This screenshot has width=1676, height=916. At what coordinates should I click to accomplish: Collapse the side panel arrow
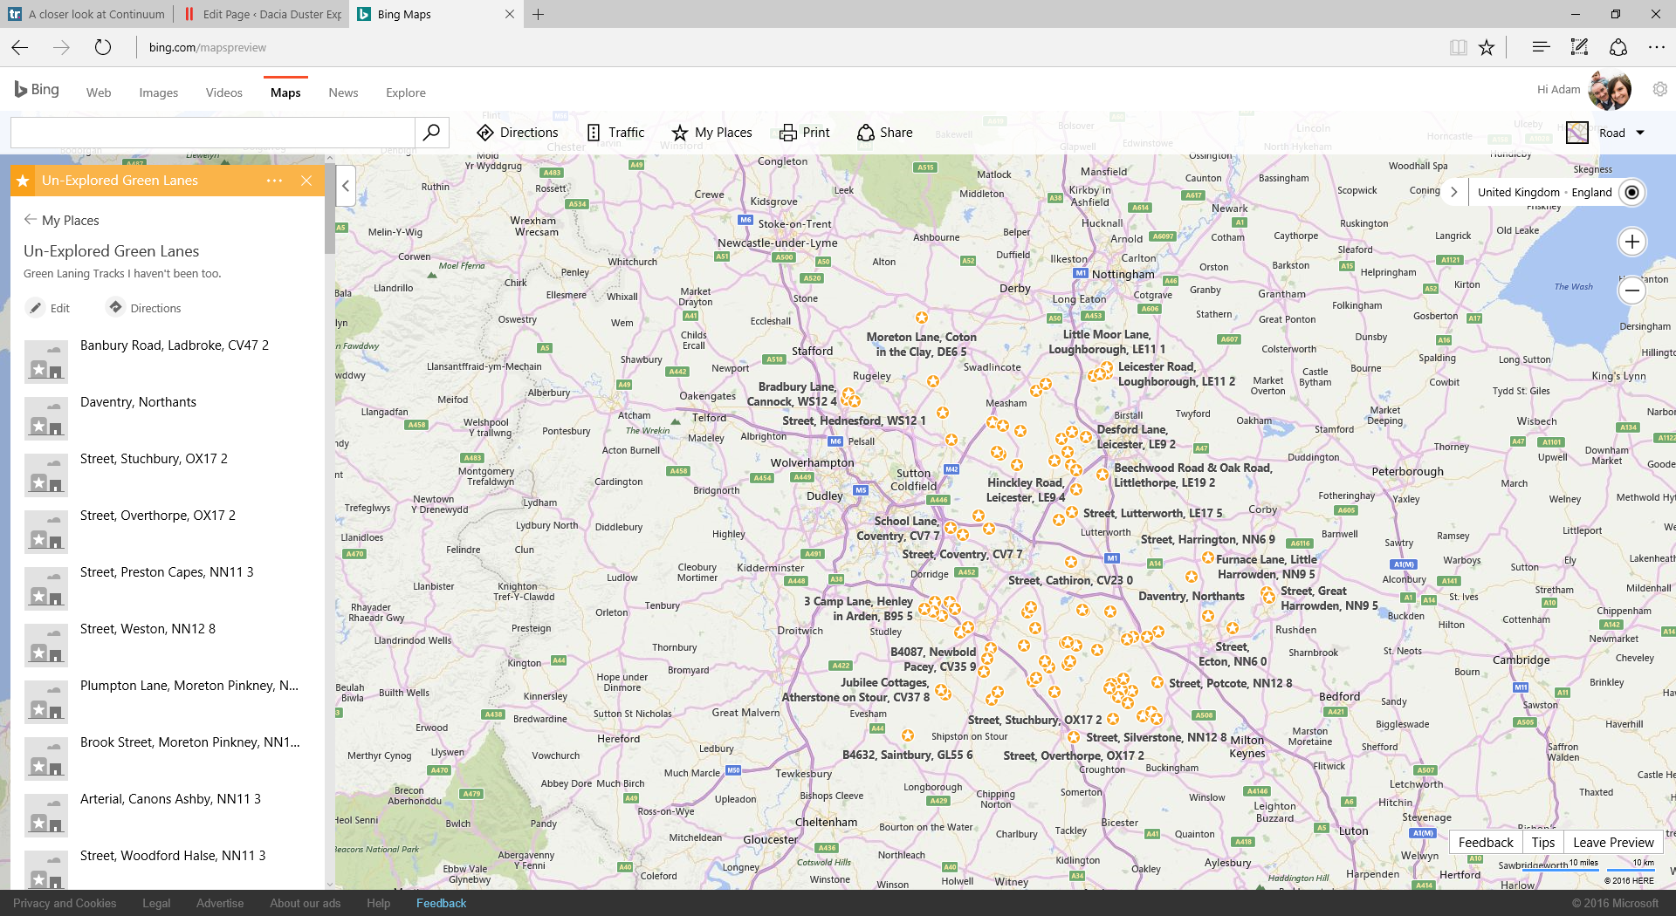(x=346, y=186)
